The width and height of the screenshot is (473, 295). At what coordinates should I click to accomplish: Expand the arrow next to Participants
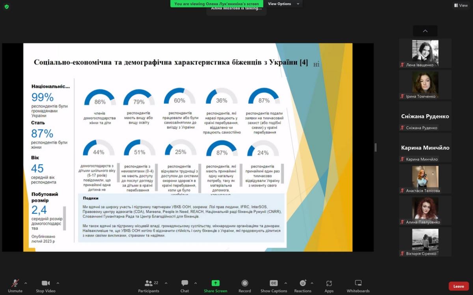click(166, 283)
